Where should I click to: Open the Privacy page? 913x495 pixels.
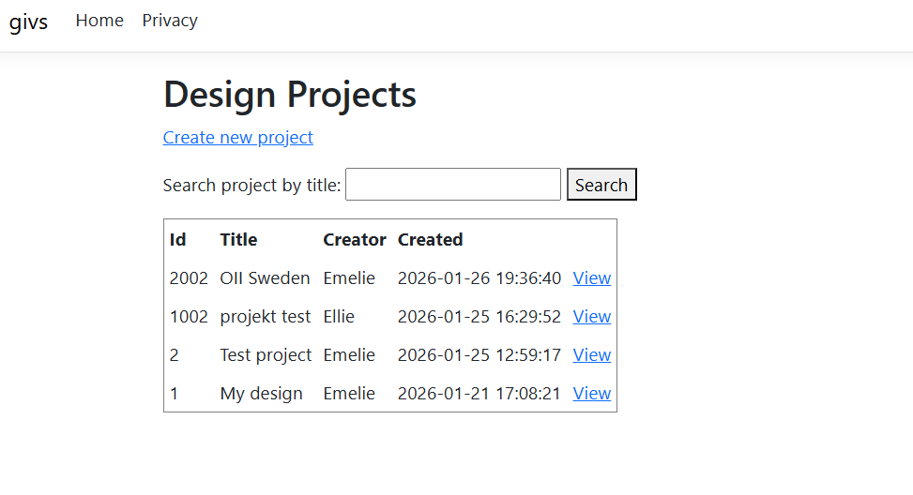click(170, 21)
